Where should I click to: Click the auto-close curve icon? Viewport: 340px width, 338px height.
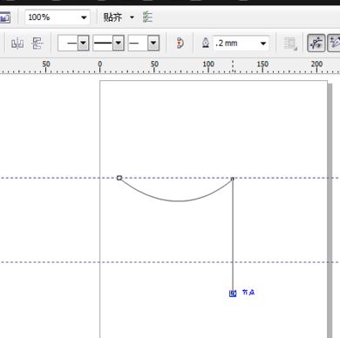click(180, 44)
